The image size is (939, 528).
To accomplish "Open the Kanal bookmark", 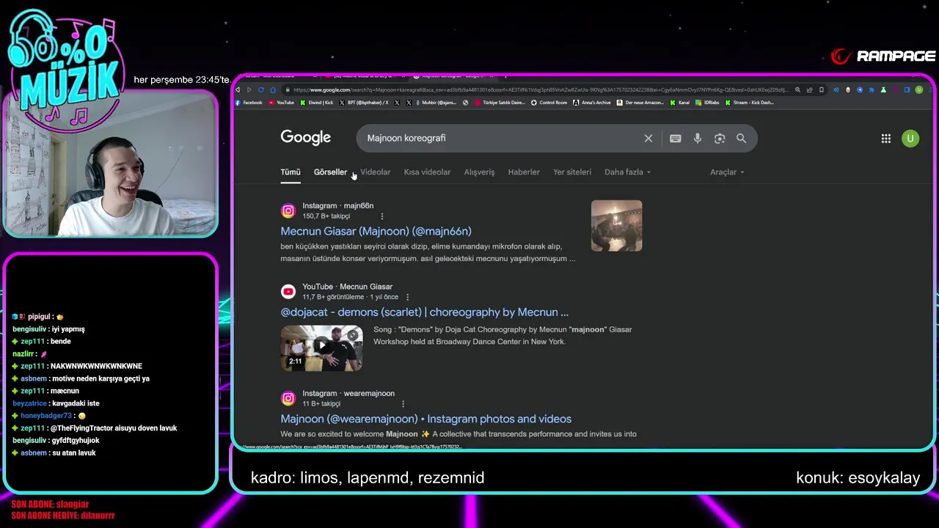I will [x=679, y=103].
